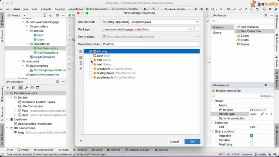
Task: Open the Terminal tool window tab
Action: [113, 150]
